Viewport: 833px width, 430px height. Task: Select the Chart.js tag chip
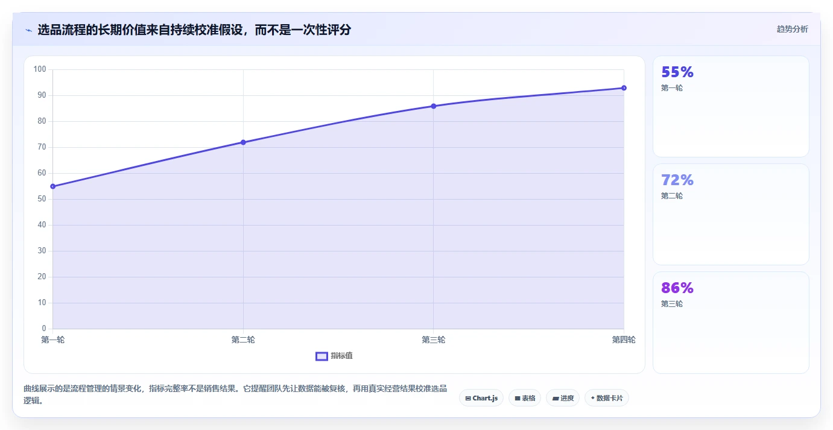[481, 398]
